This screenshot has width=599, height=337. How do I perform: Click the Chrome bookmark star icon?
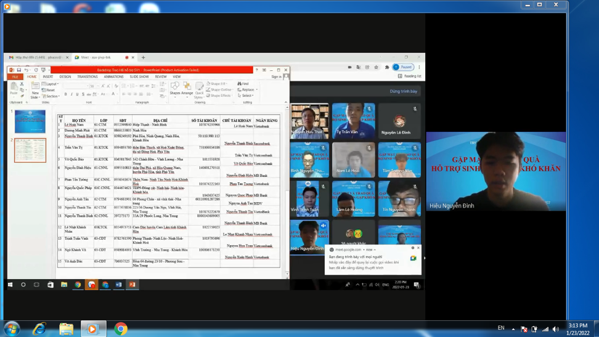pyautogui.click(x=377, y=67)
